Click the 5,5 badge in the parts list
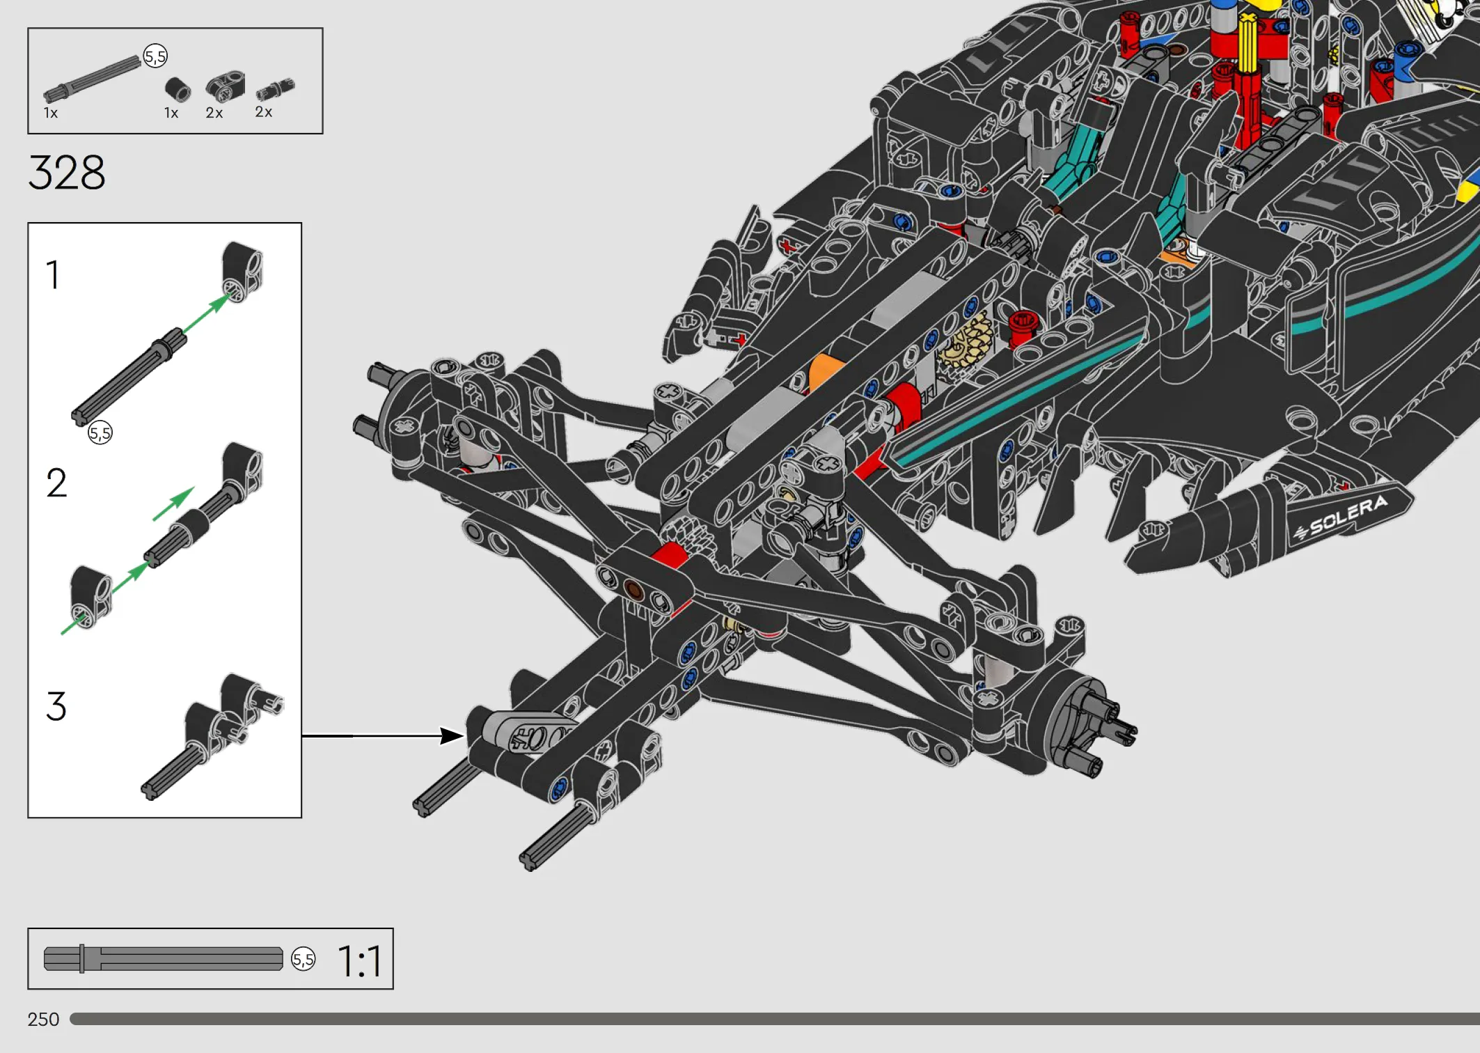The height and width of the screenshot is (1053, 1480). [x=155, y=56]
